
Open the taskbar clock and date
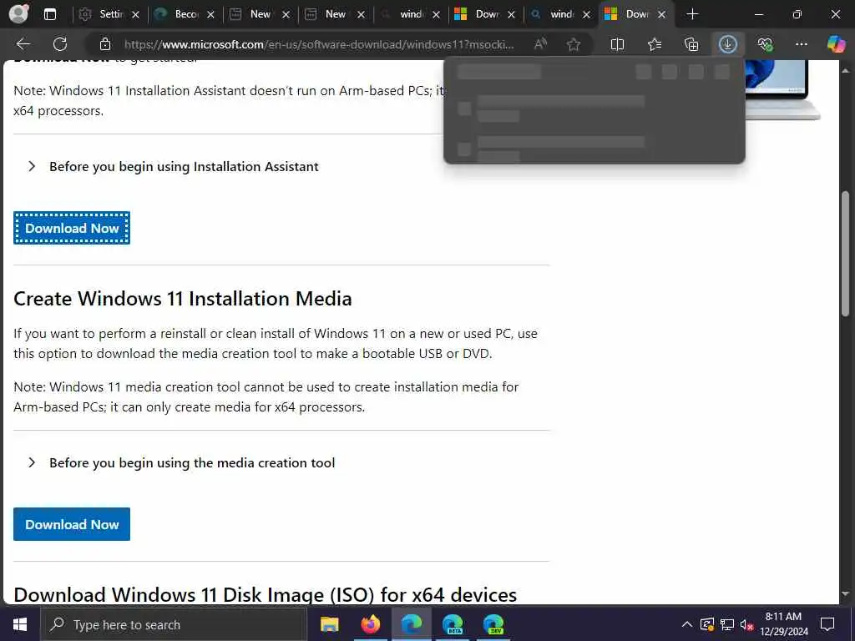(x=784, y=624)
